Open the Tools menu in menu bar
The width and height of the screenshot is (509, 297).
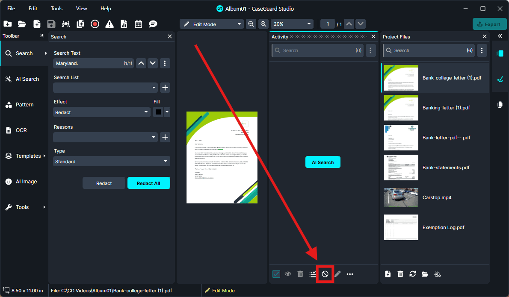pyautogui.click(x=56, y=9)
